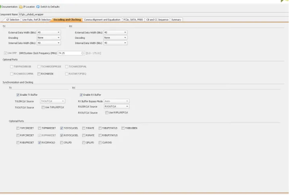Screen dimensions: 289x195
Task: Click the IP Location button label
Action: [x=29, y=7]
